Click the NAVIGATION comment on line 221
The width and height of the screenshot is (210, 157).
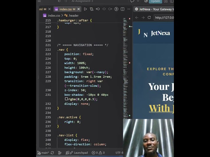coord(83,45)
